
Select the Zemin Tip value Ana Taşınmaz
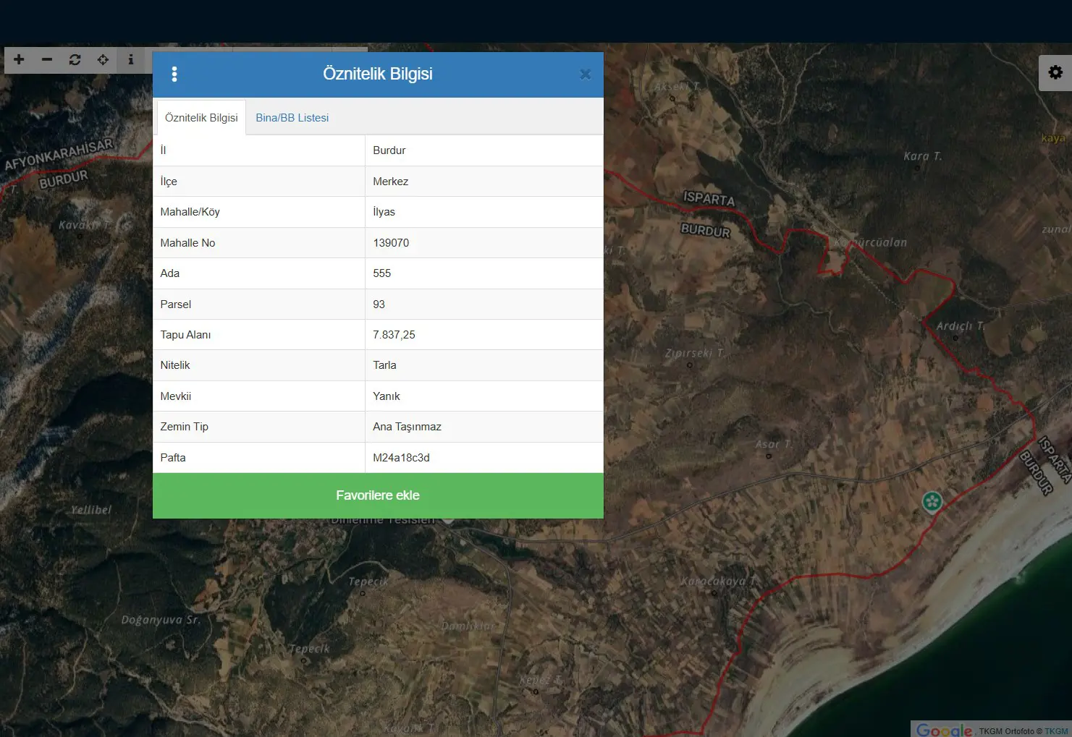(x=407, y=427)
